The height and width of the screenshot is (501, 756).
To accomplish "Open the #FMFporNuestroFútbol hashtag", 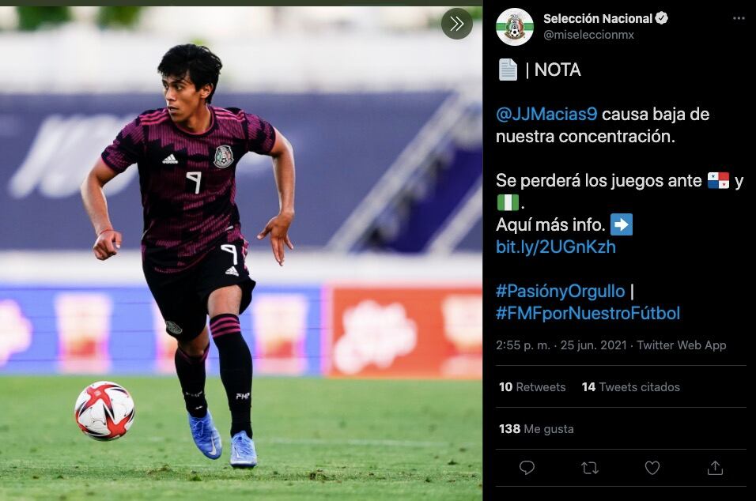I will tap(588, 313).
